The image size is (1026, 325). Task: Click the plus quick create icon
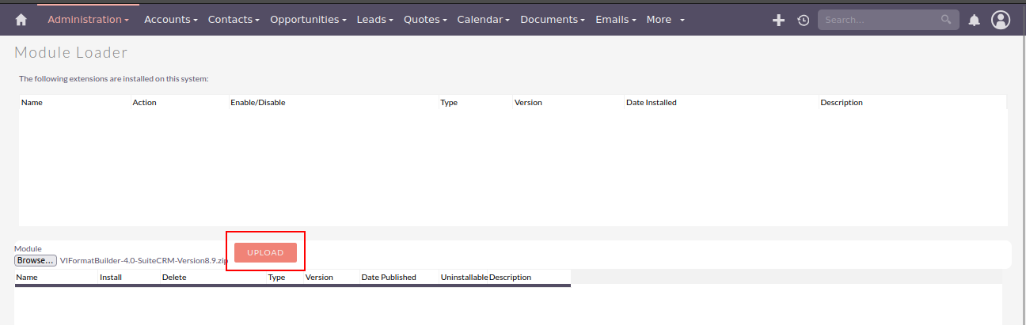(778, 20)
